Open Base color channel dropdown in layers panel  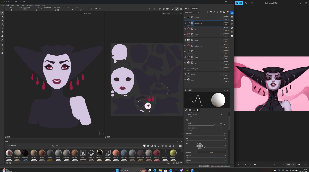tap(192, 12)
